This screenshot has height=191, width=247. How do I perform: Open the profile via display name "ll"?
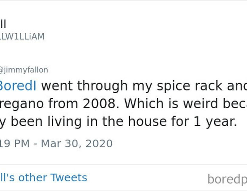(x=3, y=24)
